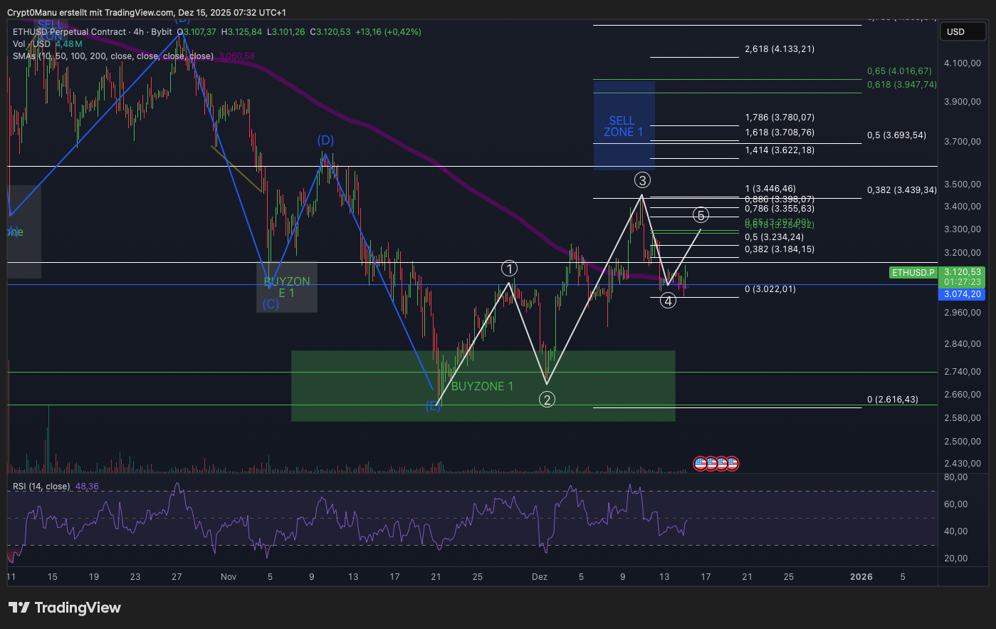The width and height of the screenshot is (996, 629).
Task: Click the last US flag economic event icon
Action: click(732, 464)
